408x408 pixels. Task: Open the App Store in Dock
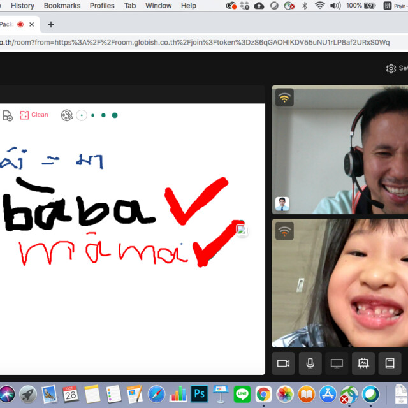[x=328, y=394]
